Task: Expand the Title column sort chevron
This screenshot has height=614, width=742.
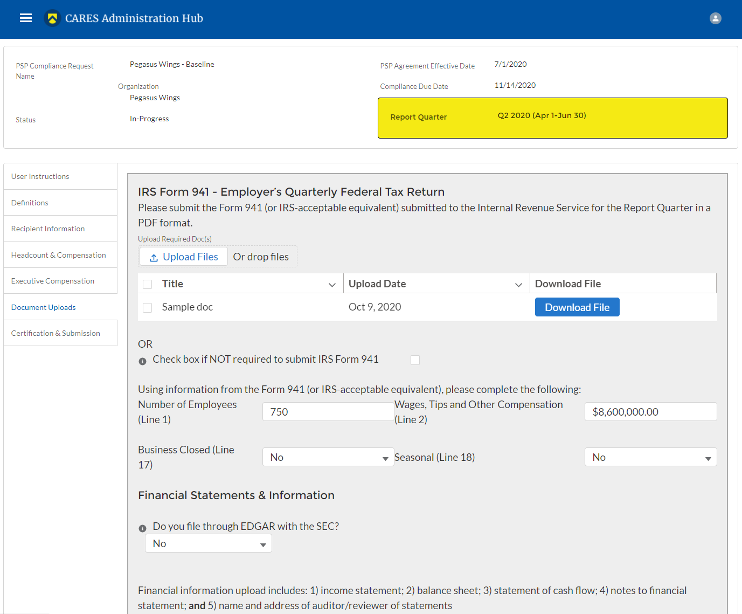Action: (332, 285)
